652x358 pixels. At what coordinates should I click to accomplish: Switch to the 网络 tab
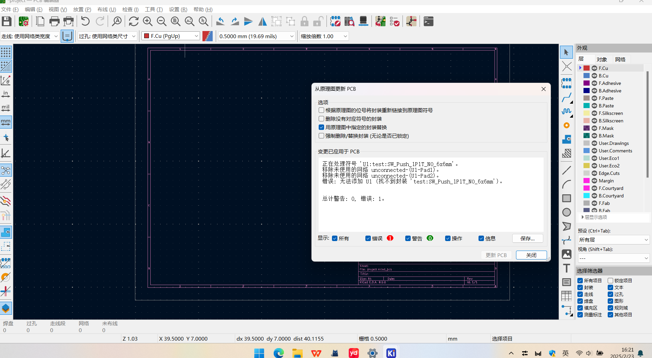(x=620, y=59)
